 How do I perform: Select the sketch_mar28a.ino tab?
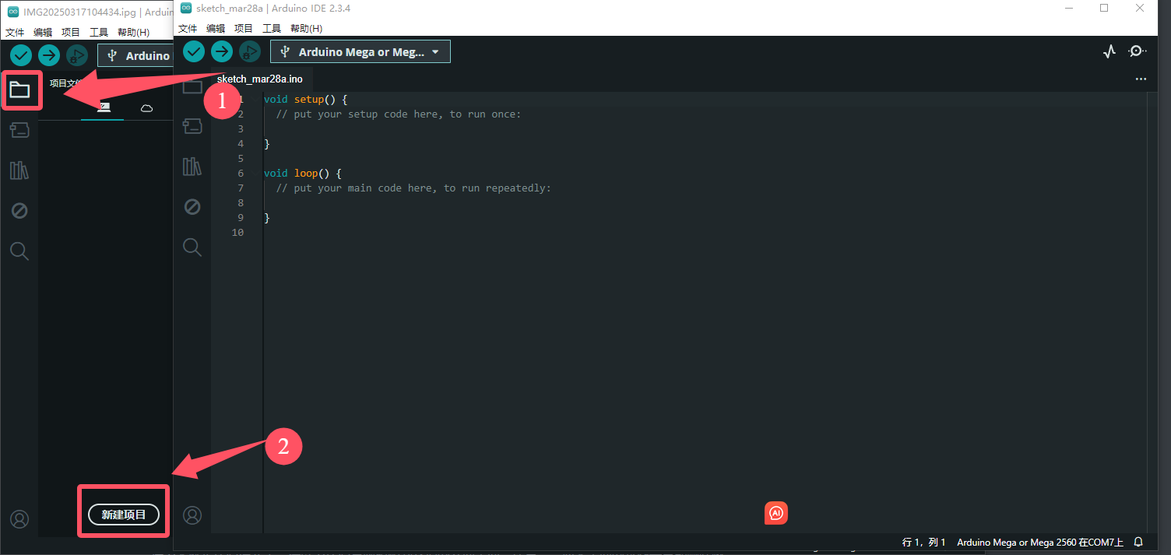[x=259, y=79]
